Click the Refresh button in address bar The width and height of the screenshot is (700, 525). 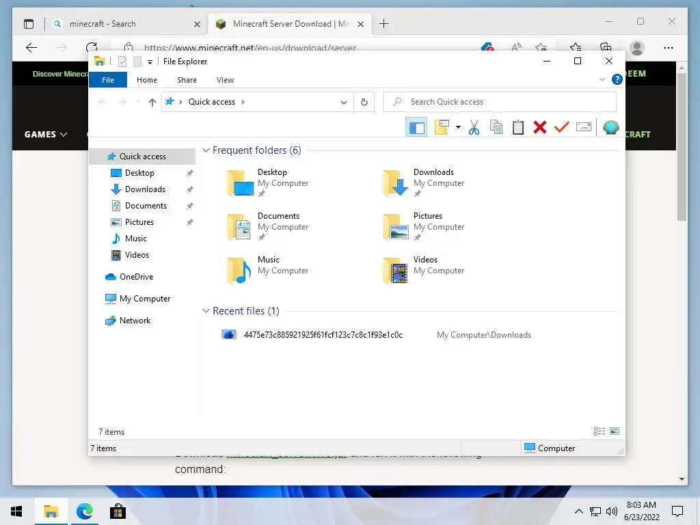point(364,103)
